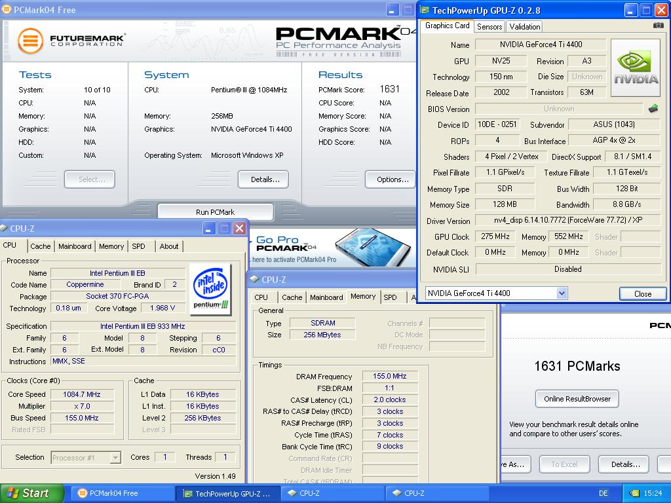Open Mainboard tab in the Memory-tab CPU-Z window
The height and width of the screenshot is (503, 671).
pos(326,297)
